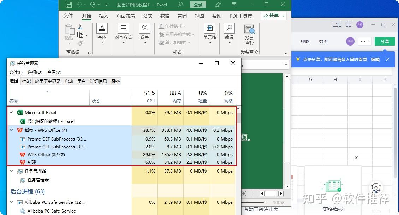Viewport: 399px width, 215px height.
Task: Click the Redo arrow in Excel title bar
Action: 93,5
